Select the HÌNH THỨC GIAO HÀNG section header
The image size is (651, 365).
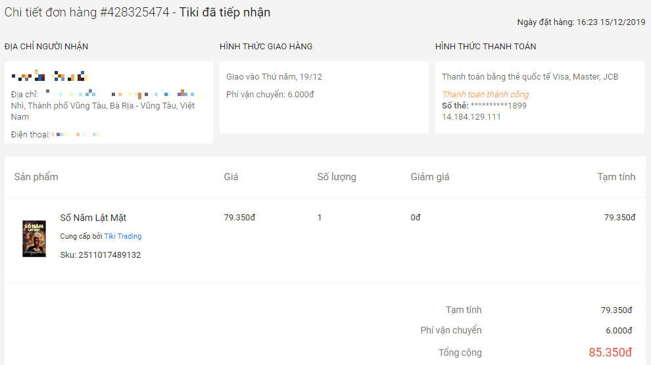[x=266, y=47]
